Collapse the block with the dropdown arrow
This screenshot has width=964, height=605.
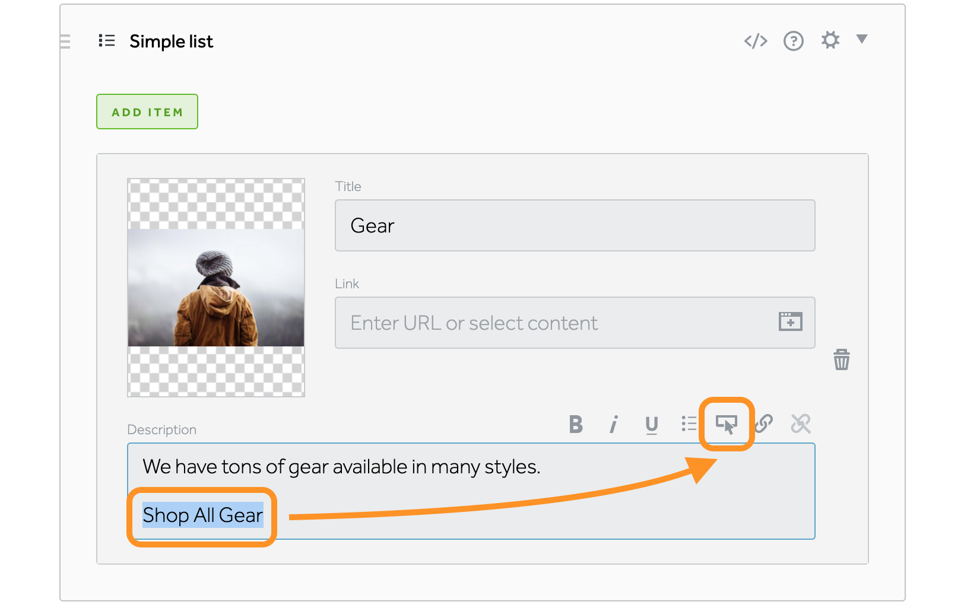(862, 40)
